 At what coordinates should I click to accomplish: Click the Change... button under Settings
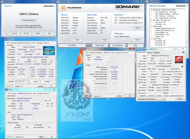[105, 40]
